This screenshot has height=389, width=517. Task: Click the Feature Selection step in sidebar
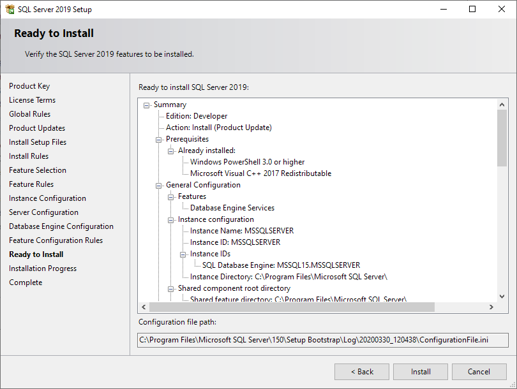pos(38,170)
